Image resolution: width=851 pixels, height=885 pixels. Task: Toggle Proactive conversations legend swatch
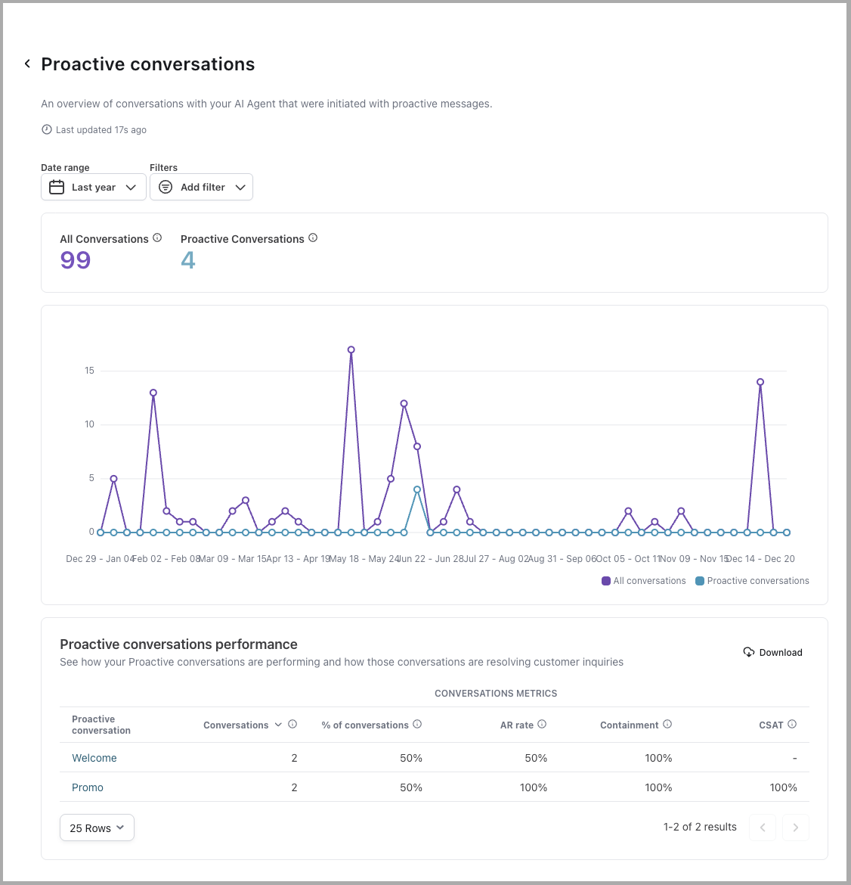click(700, 581)
